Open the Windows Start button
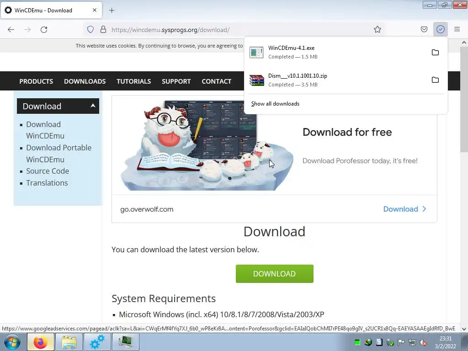 12,342
